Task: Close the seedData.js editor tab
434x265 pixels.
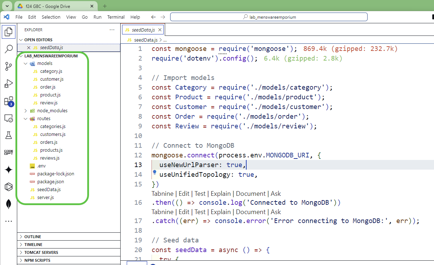Action: point(160,30)
